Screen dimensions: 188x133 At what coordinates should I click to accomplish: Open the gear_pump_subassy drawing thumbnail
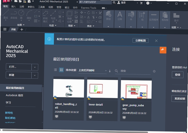click(x=136, y=90)
